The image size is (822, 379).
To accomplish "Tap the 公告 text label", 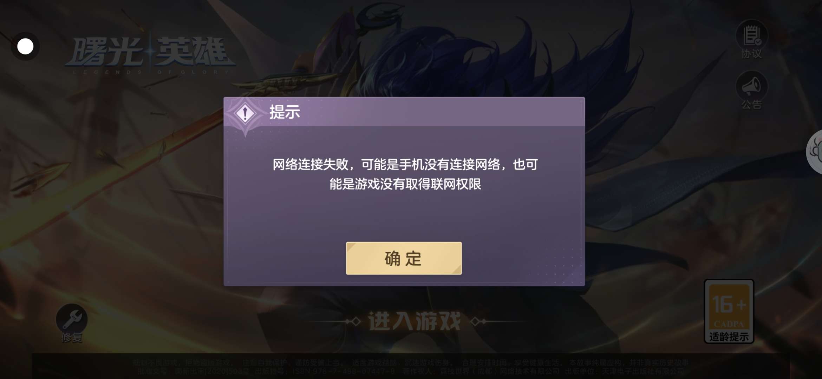I will 751,105.
